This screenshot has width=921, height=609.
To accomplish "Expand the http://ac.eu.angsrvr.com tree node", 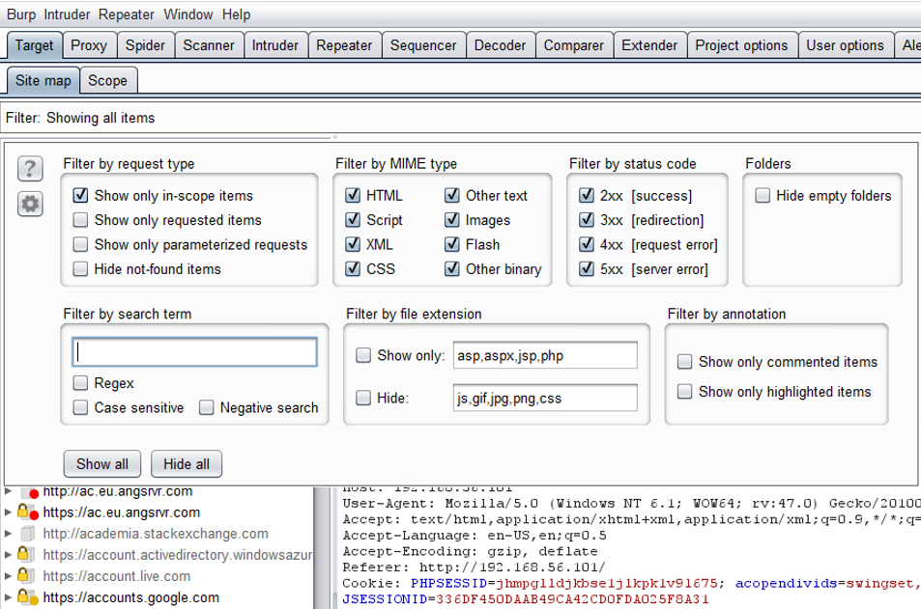I will click(9, 491).
